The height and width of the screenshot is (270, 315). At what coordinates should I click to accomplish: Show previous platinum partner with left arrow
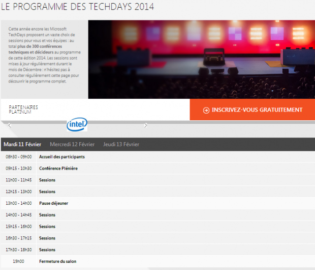[10, 125]
